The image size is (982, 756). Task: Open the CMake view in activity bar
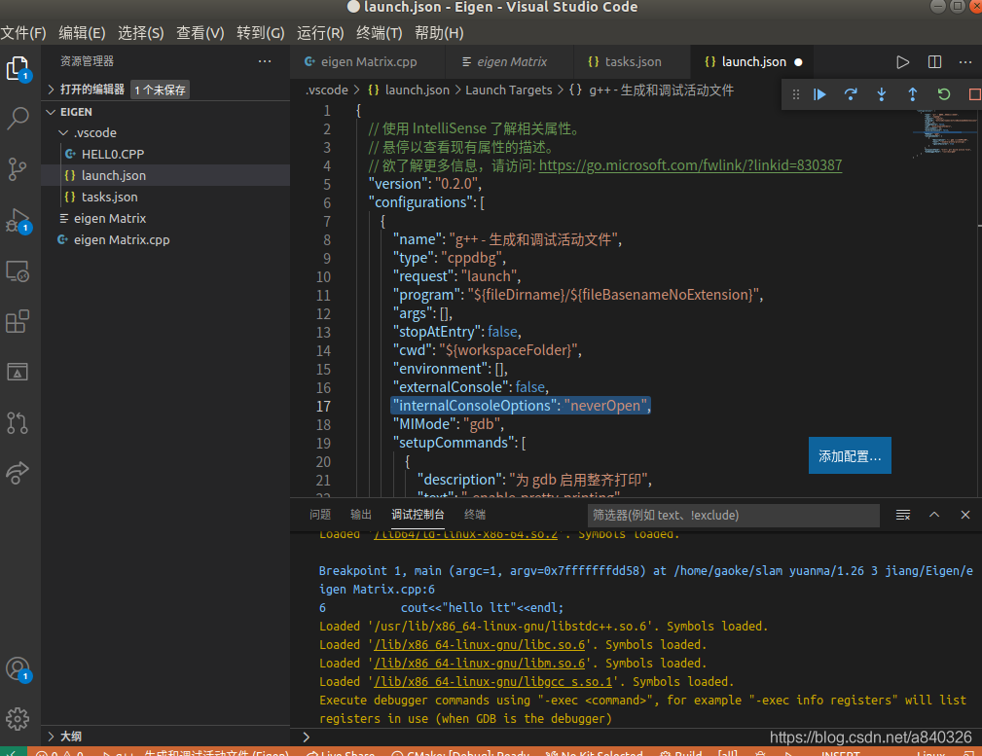[x=18, y=372]
